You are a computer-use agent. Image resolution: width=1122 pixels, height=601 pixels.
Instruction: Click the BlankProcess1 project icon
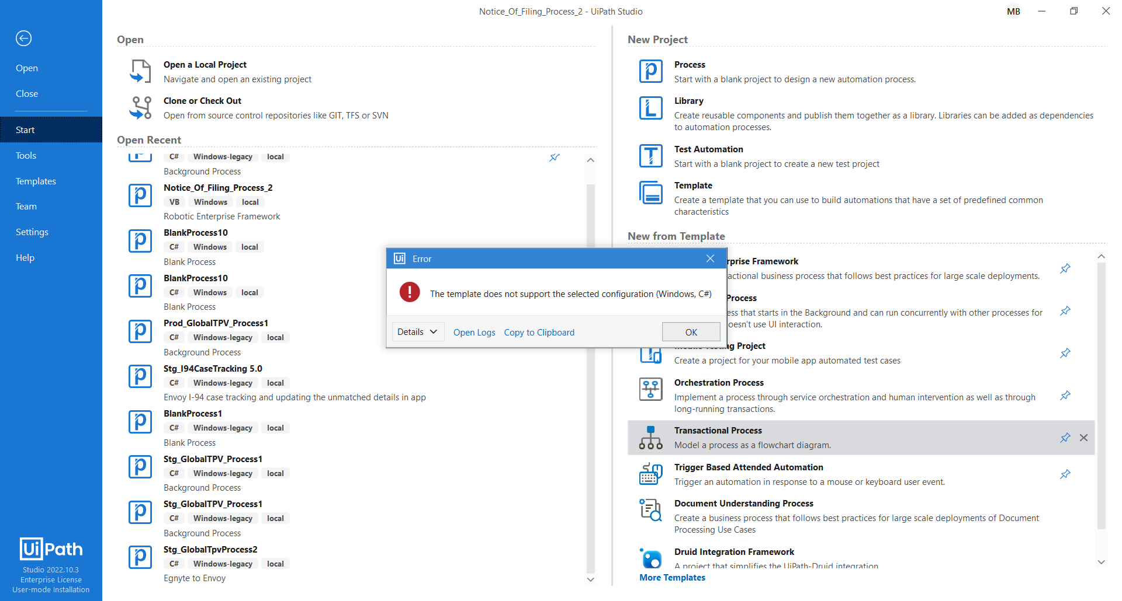coord(140,421)
